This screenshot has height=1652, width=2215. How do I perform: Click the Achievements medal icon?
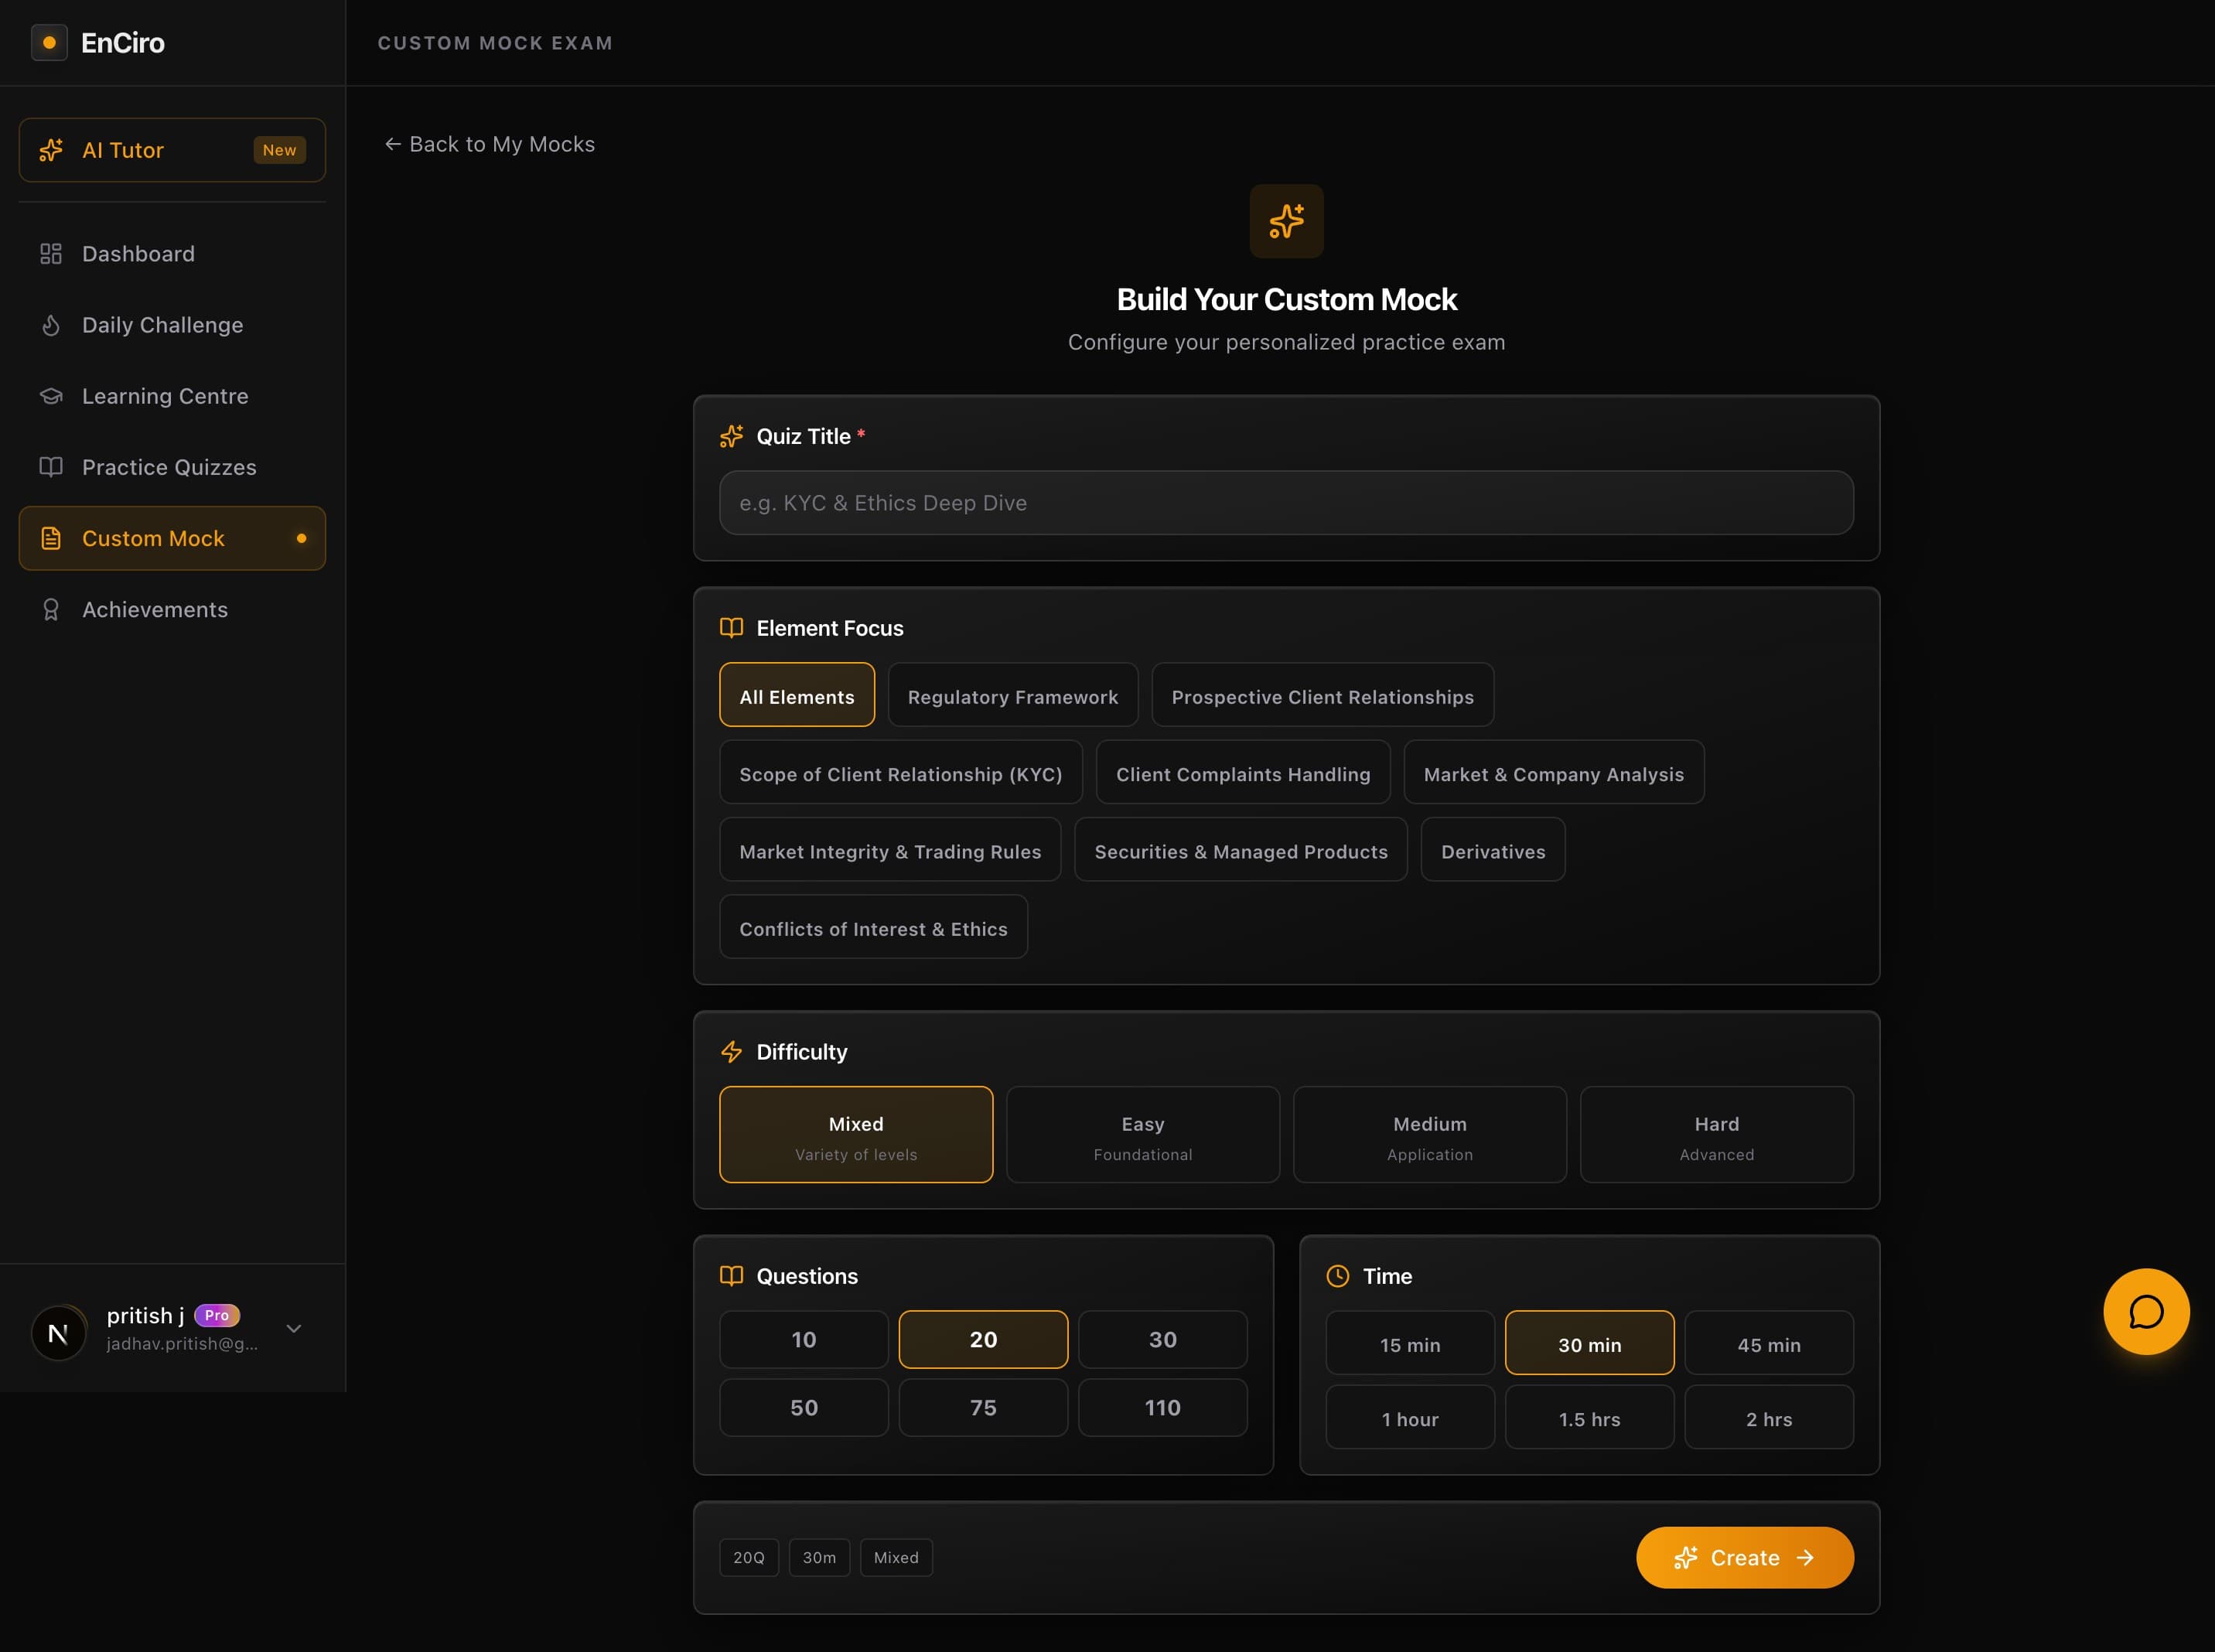click(51, 608)
